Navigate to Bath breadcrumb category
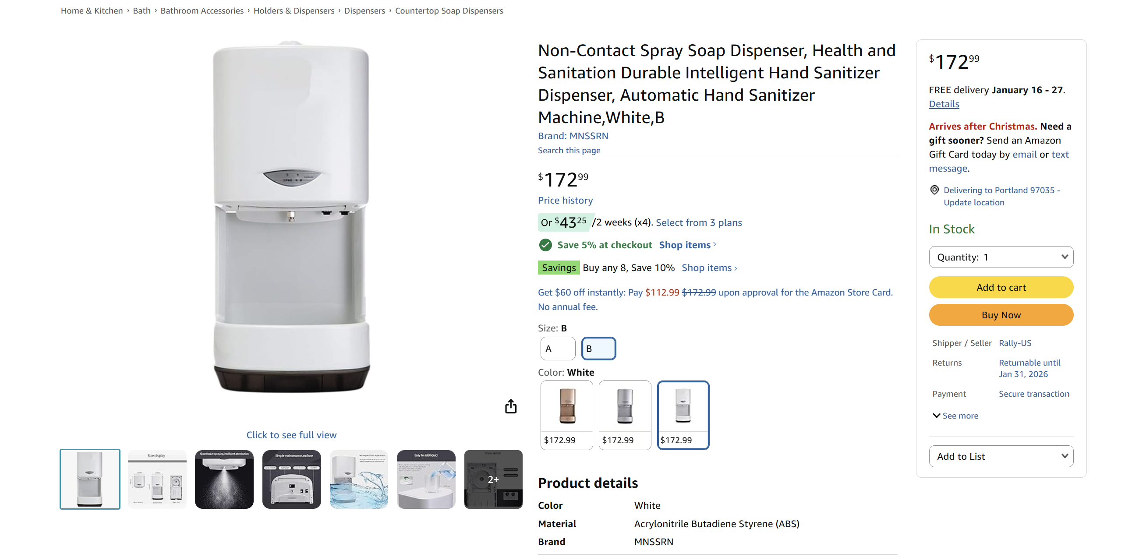Viewport: 1139px width, 560px height. (141, 11)
